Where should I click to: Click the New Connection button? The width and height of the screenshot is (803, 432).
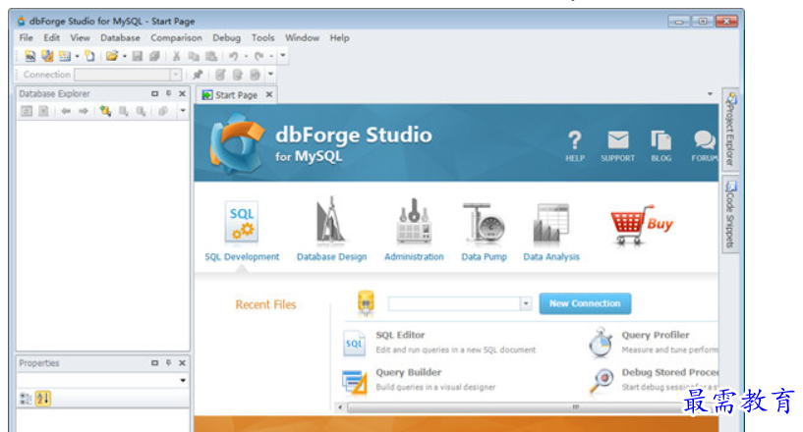pos(585,303)
